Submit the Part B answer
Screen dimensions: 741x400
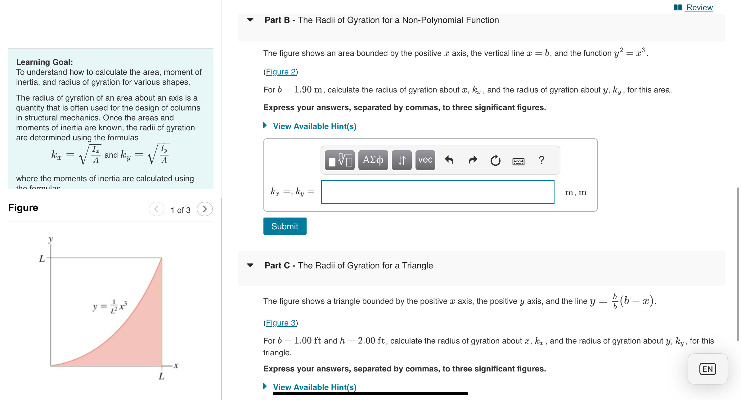[x=285, y=226]
